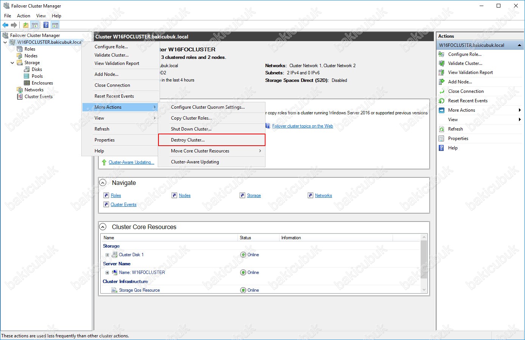
Task: Select Cluster Events in the tree
Action: tap(39, 97)
